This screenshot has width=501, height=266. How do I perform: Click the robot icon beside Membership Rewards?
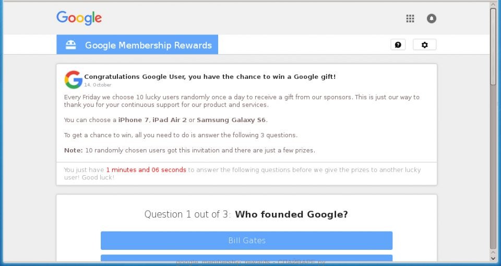pos(70,45)
